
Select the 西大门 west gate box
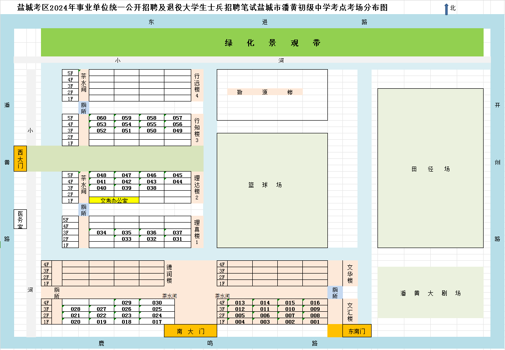pos(20,159)
